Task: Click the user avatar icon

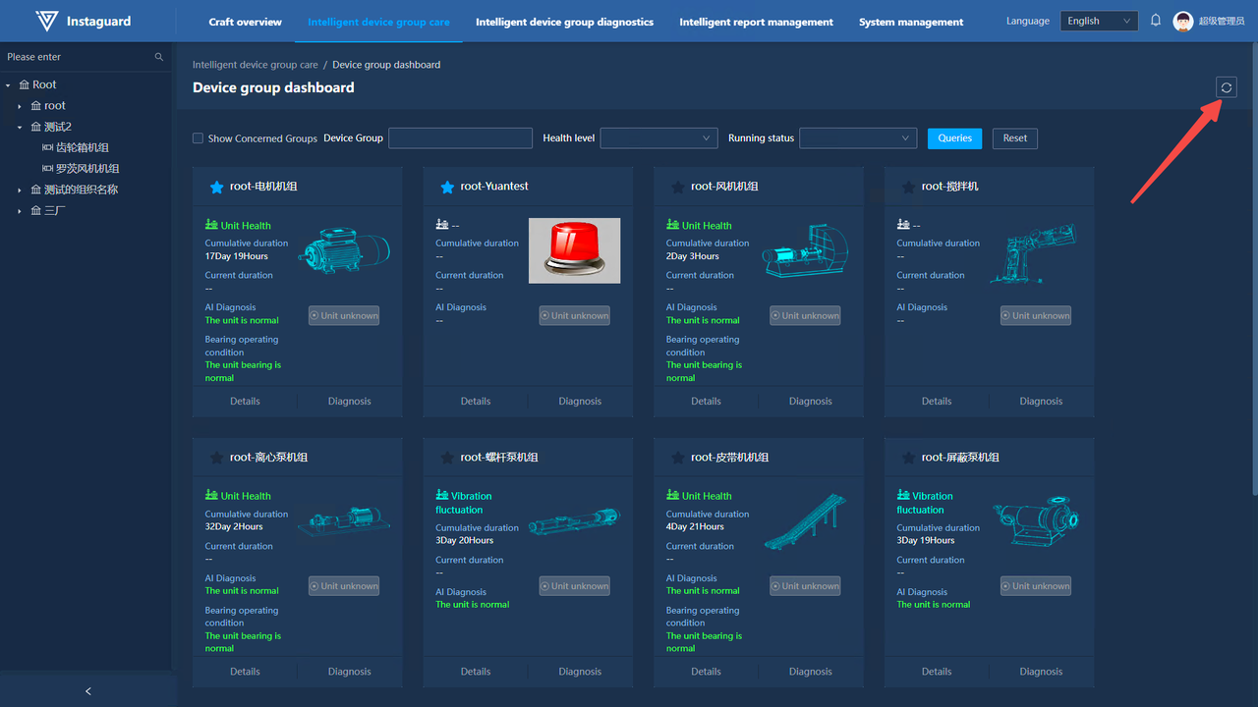Action: [x=1183, y=22]
